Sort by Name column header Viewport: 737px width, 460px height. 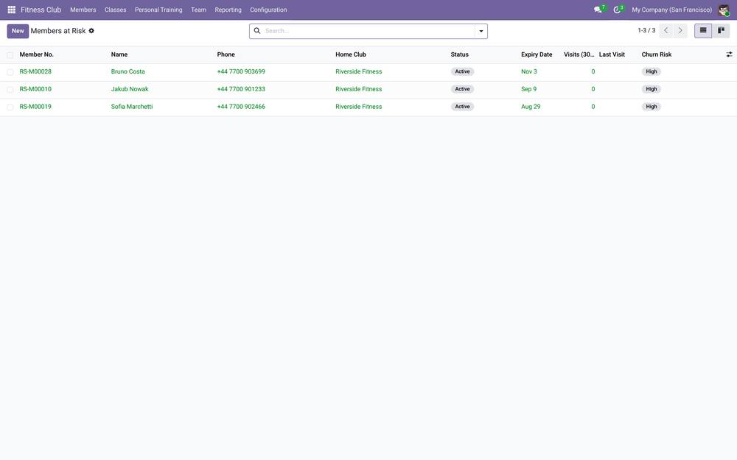(x=119, y=54)
